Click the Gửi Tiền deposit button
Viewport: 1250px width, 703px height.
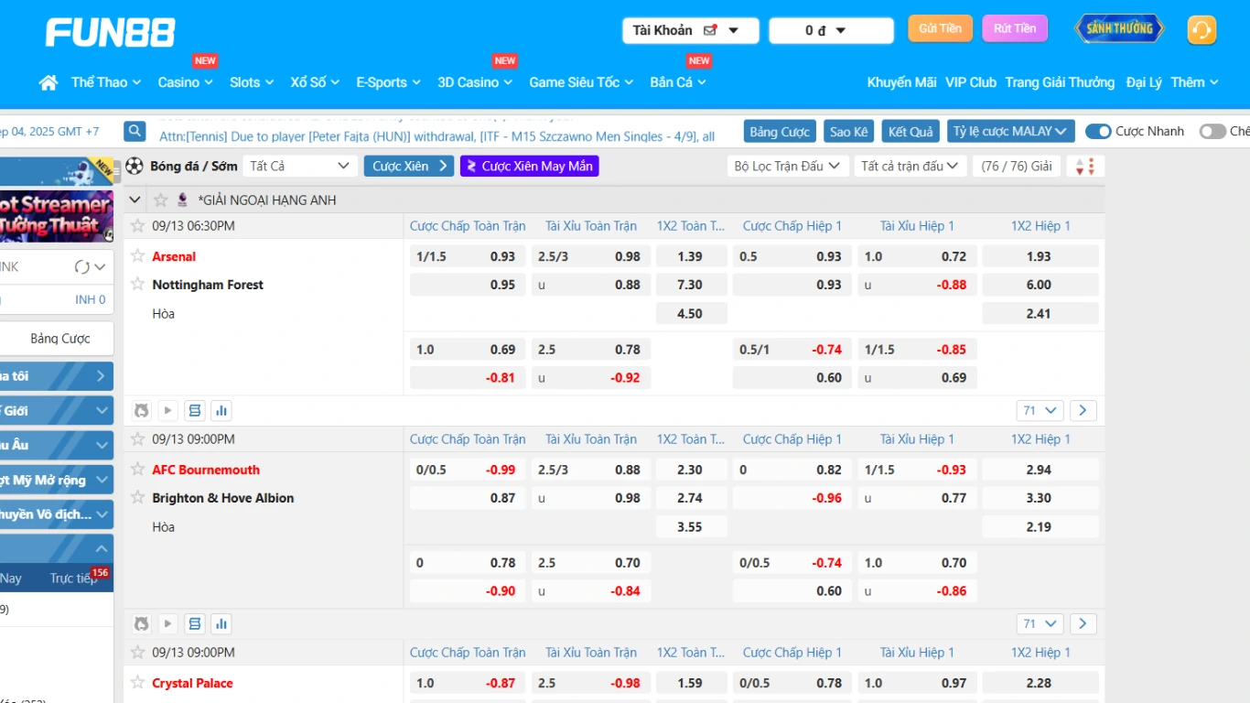coord(940,29)
